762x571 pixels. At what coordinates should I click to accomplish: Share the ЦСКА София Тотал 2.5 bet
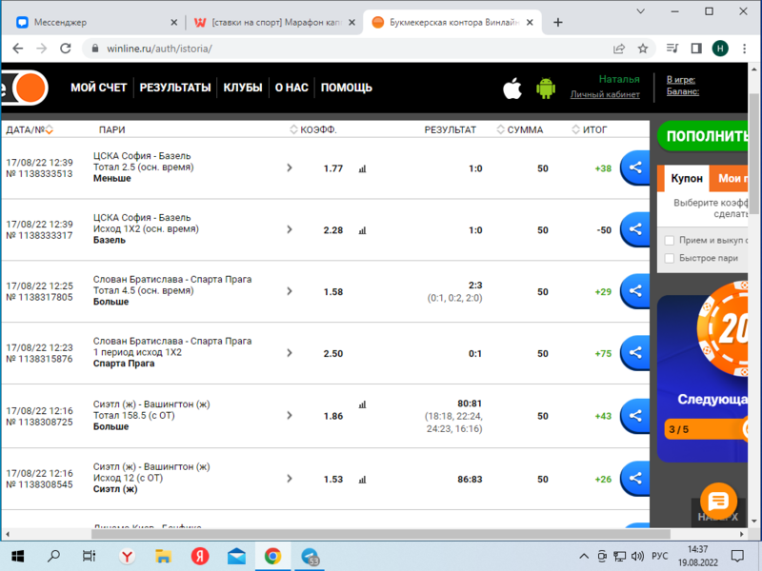[x=634, y=168]
